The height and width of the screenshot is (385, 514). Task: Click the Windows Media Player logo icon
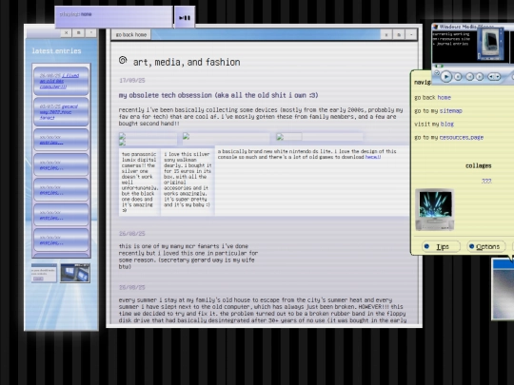pos(436,27)
